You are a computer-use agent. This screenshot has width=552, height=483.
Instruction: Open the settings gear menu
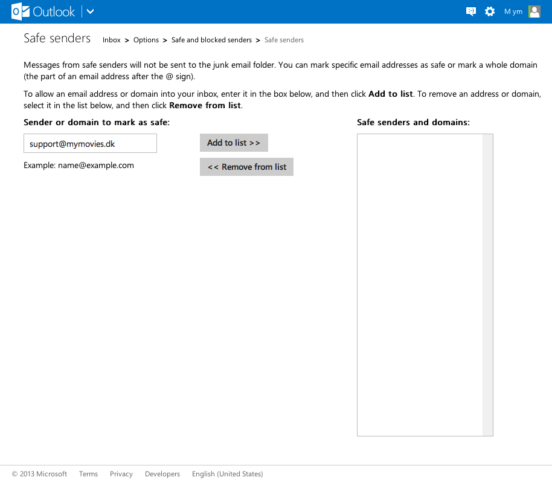490,11
